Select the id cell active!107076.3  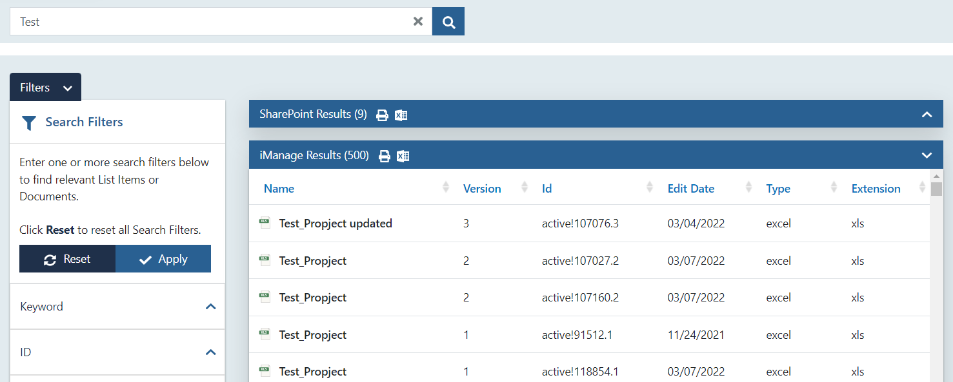pos(580,224)
